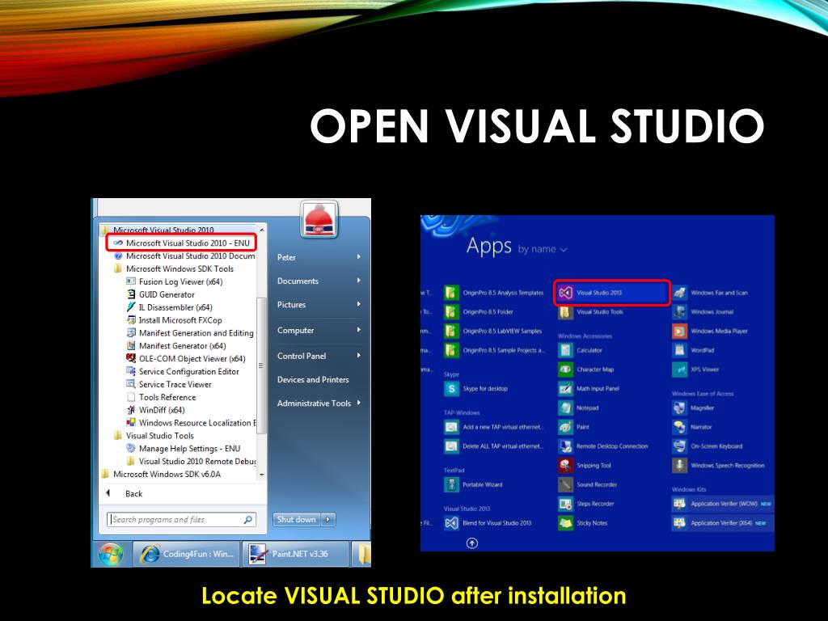Open OriginPro 8.5 Analysis Templates icon

(451, 293)
